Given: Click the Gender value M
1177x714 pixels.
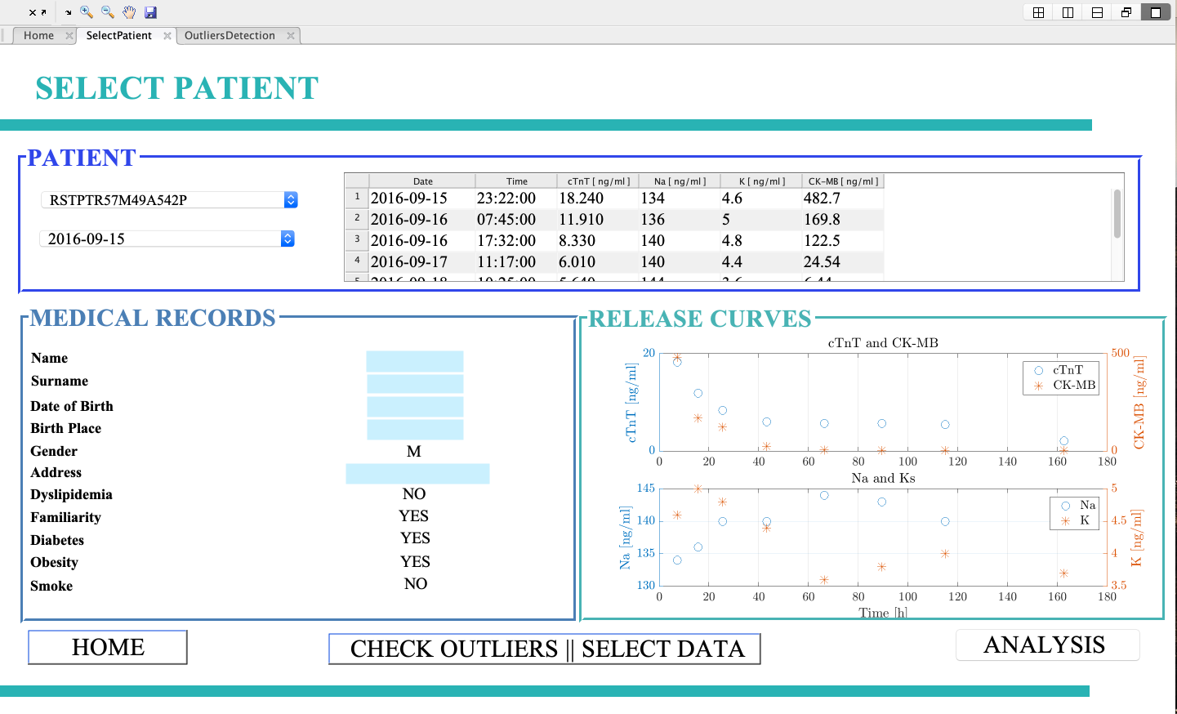Looking at the screenshot, I should (x=414, y=452).
